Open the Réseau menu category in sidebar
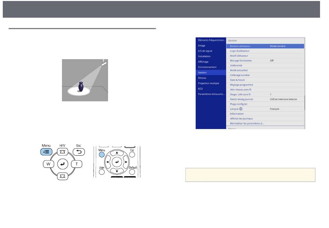Image resolution: width=329 pixels, height=228 pixels. pos(211,78)
